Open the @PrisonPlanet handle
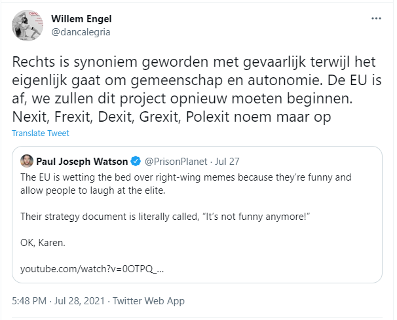The width and height of the screenshot is (397, 320). coord(176,162)
